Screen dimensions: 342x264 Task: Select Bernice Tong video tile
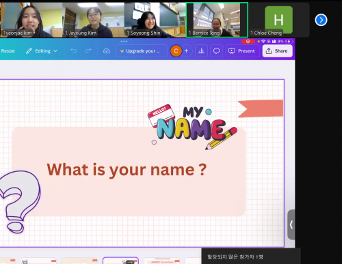(217, 20)
